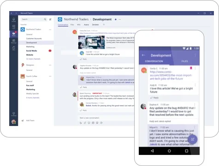Open options on Kadji's phone reply
This screenshot has height=166, width=219.
point(195,85)
